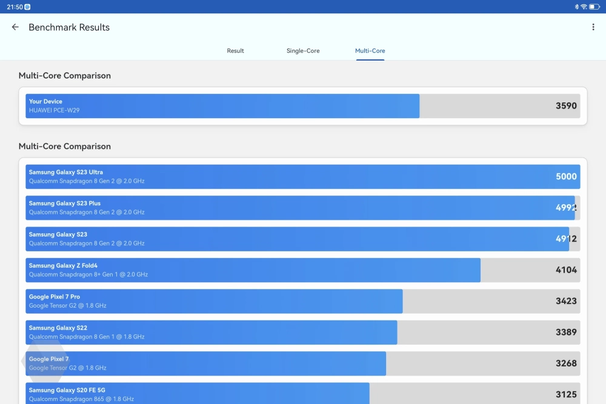Screen dimensions: 606x404
Task: Select the Multi-Core tab
Action: 370,51
